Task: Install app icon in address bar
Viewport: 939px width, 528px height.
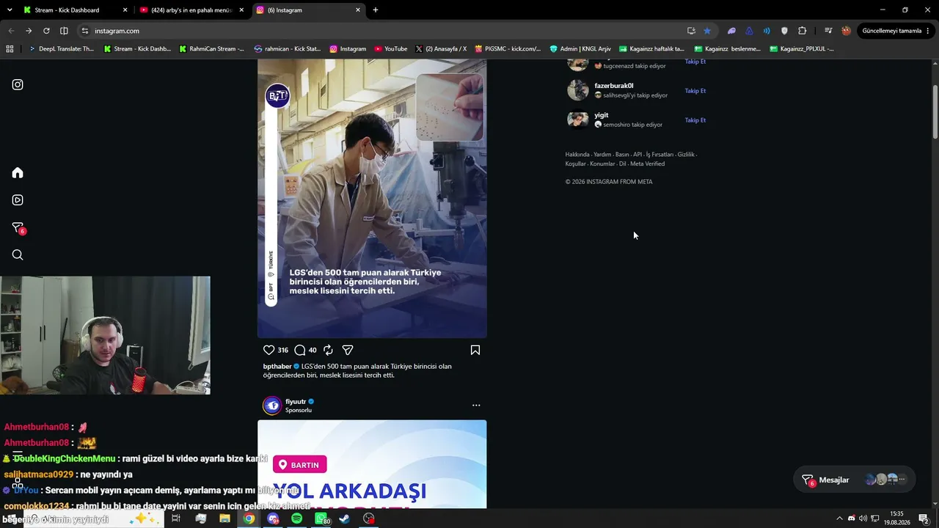Action: [691, 31]
